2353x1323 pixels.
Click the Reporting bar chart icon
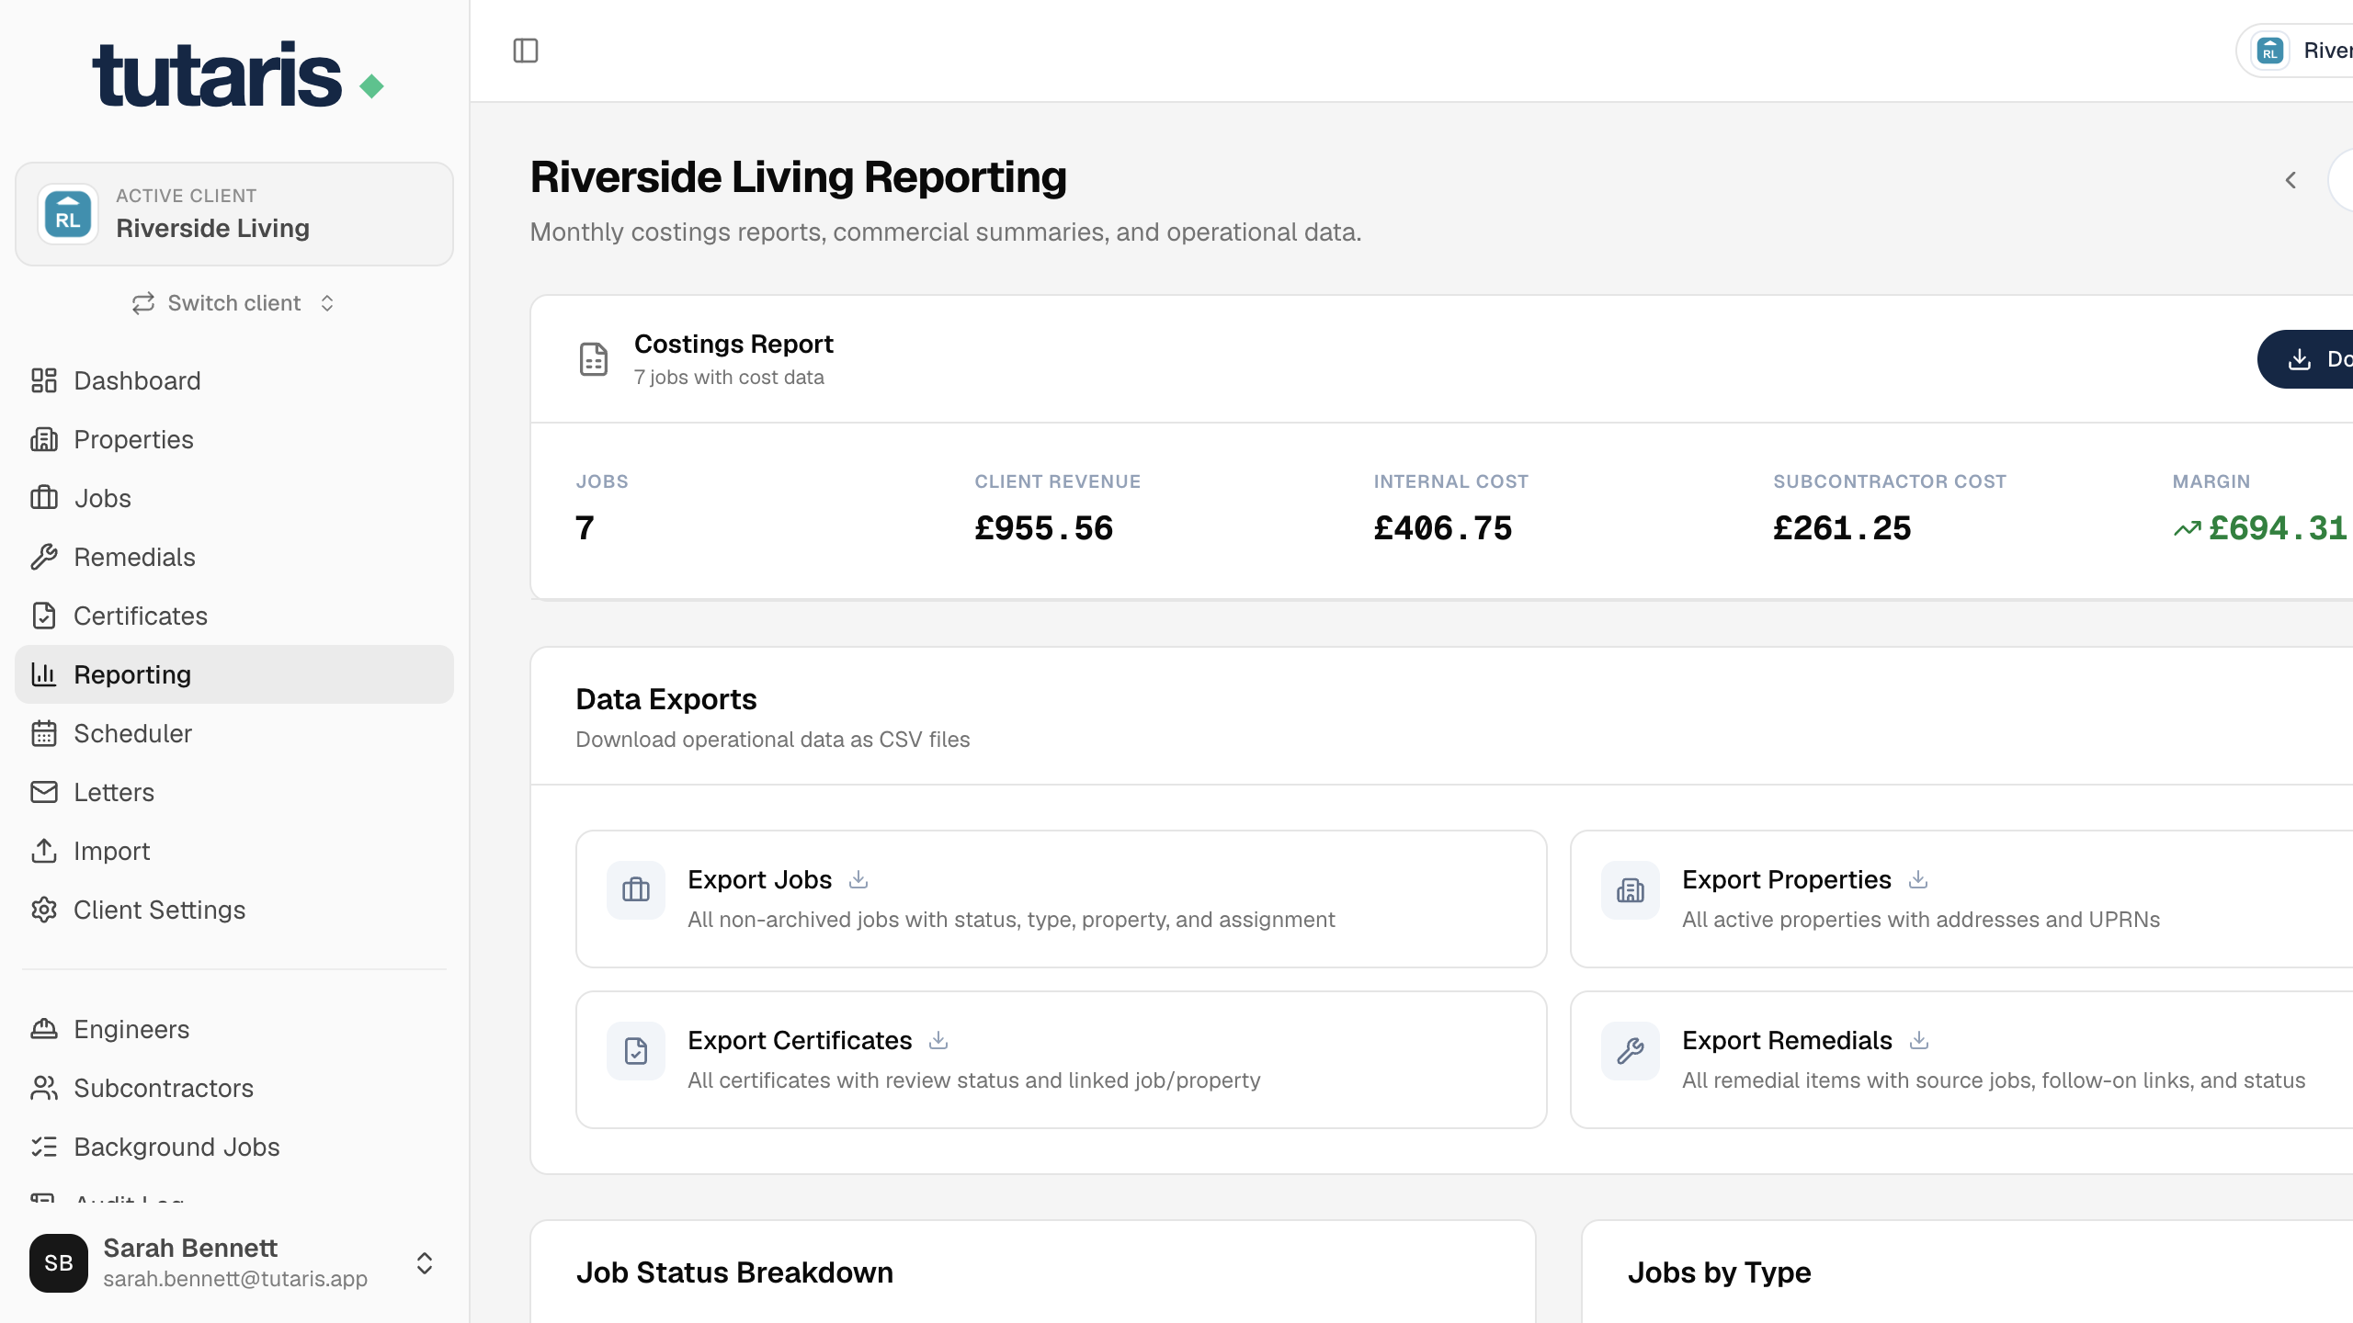pos(44,674)
